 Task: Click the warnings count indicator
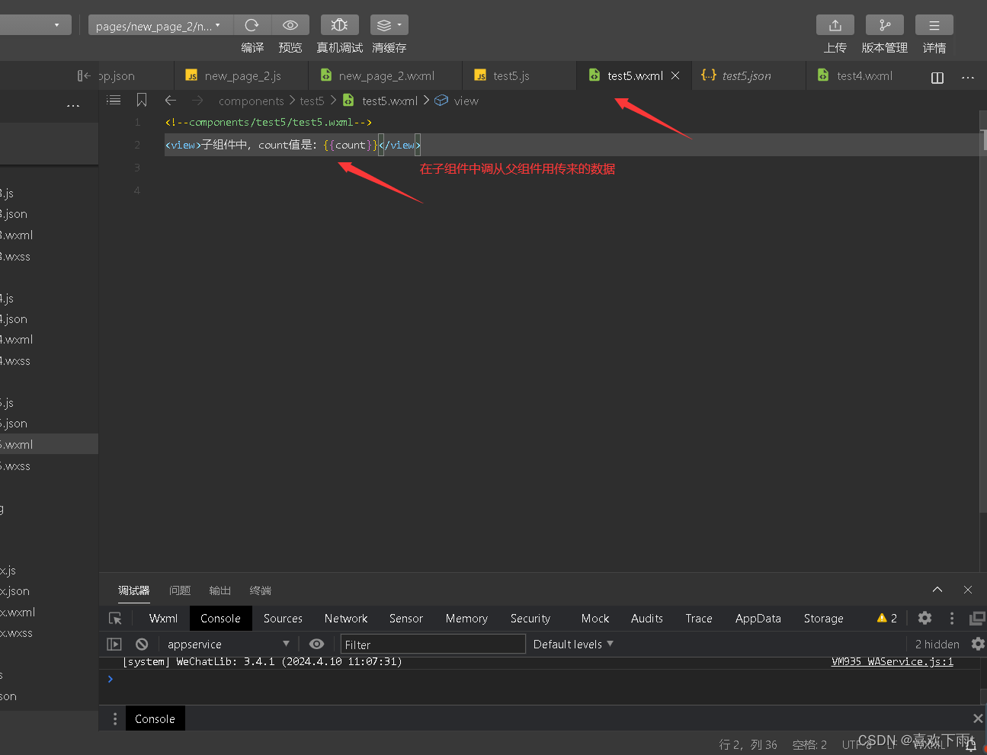[887, 619]
